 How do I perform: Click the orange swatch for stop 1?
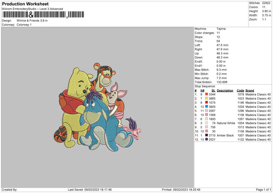[x=207, y=94]
